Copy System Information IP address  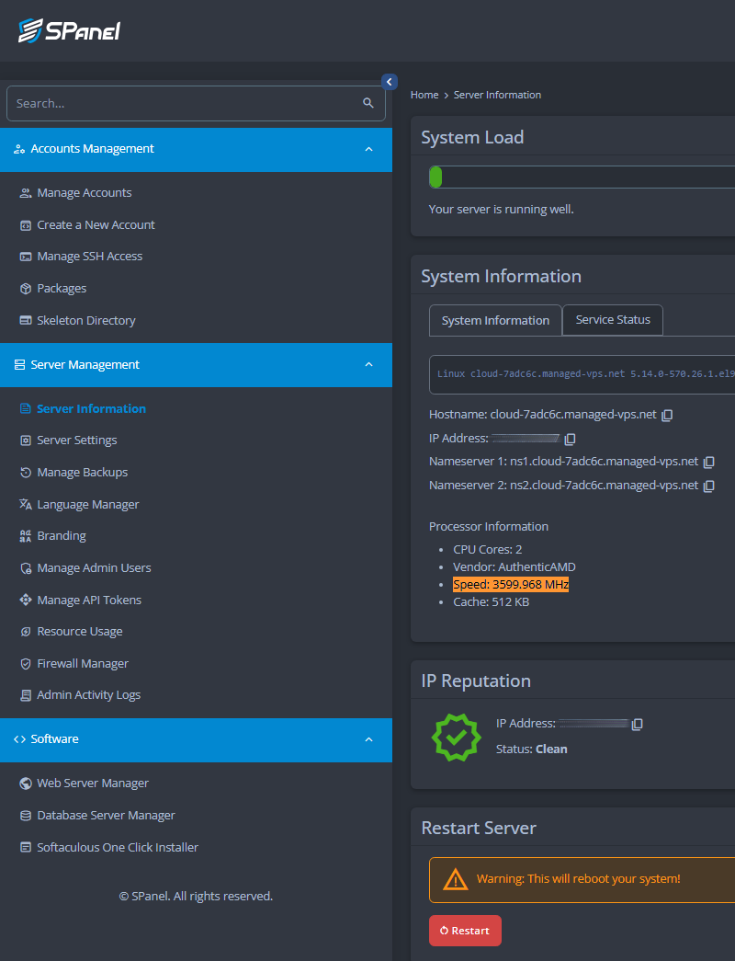570,439
